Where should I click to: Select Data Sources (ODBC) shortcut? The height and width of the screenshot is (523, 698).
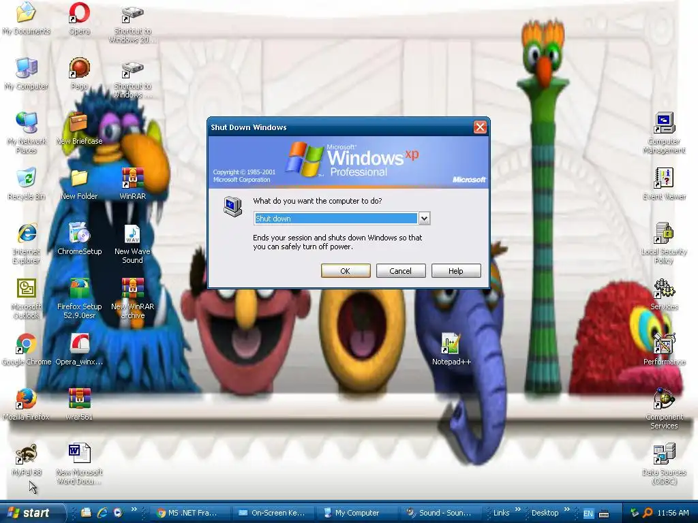tap(664, 463)
